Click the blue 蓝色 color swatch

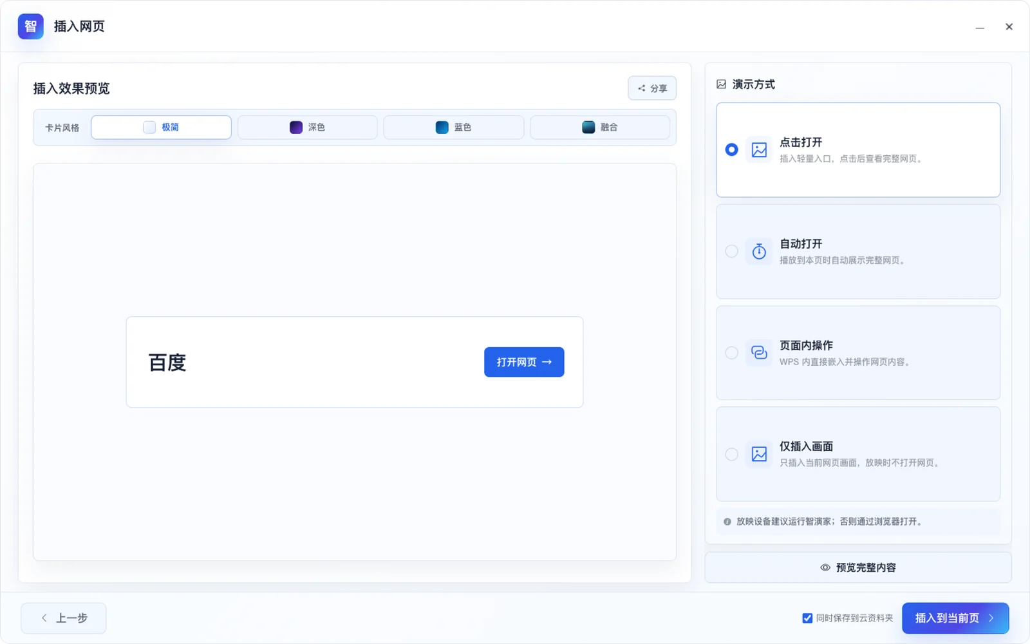point(442,128)
